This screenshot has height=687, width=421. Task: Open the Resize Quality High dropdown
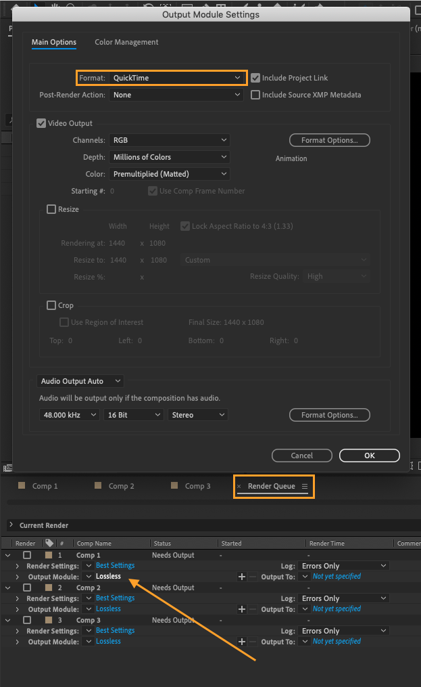[x=336, y=276]
